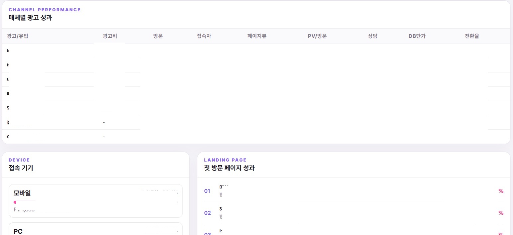Click the 광고비 column header
513x235 pixels.
(110, 36)
